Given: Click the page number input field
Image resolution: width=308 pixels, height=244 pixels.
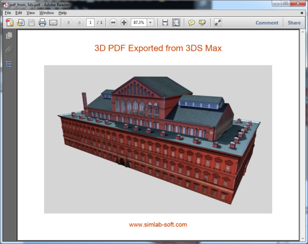Looking at the screenshot, I should [x=90, y=22].
